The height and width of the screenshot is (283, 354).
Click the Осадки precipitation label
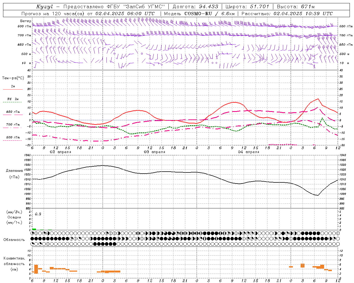click(x=14, y=217)
